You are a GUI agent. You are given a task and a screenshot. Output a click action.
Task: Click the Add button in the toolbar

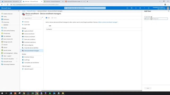click(x=48, y=18)
